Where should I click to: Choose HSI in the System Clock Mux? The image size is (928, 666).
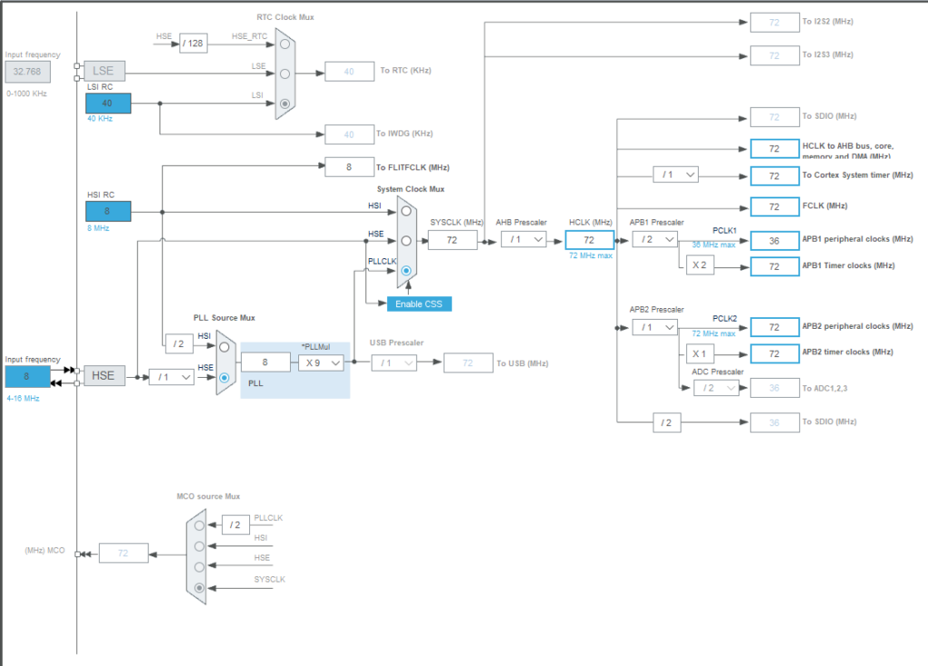pyautogui.click(x=406, y=211)
